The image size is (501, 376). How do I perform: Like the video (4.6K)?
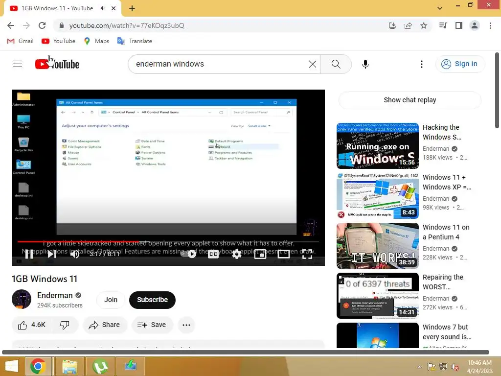click(32, 325)
